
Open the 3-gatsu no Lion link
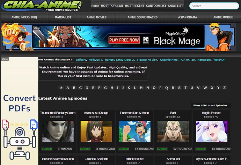(147, 60)
